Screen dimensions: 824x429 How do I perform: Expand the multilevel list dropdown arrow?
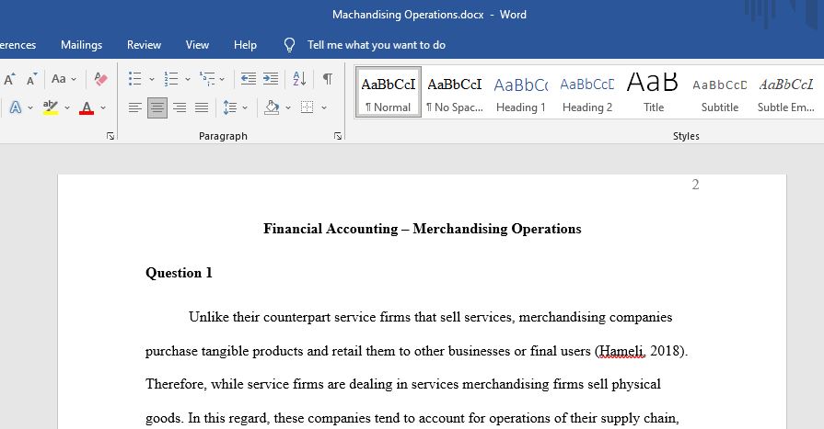coord(222,80)
